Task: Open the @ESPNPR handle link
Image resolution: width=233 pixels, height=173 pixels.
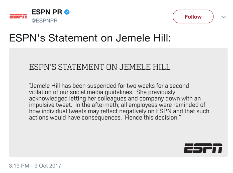Action: click(x=44, y=21)
